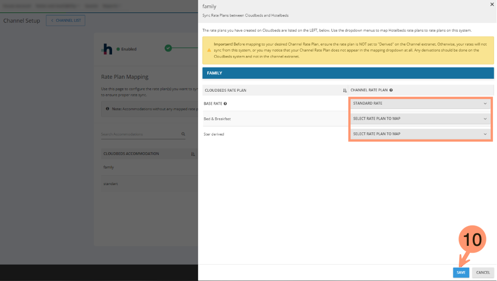
Task: Cancel the rate plan mapping
Action: 483,273
